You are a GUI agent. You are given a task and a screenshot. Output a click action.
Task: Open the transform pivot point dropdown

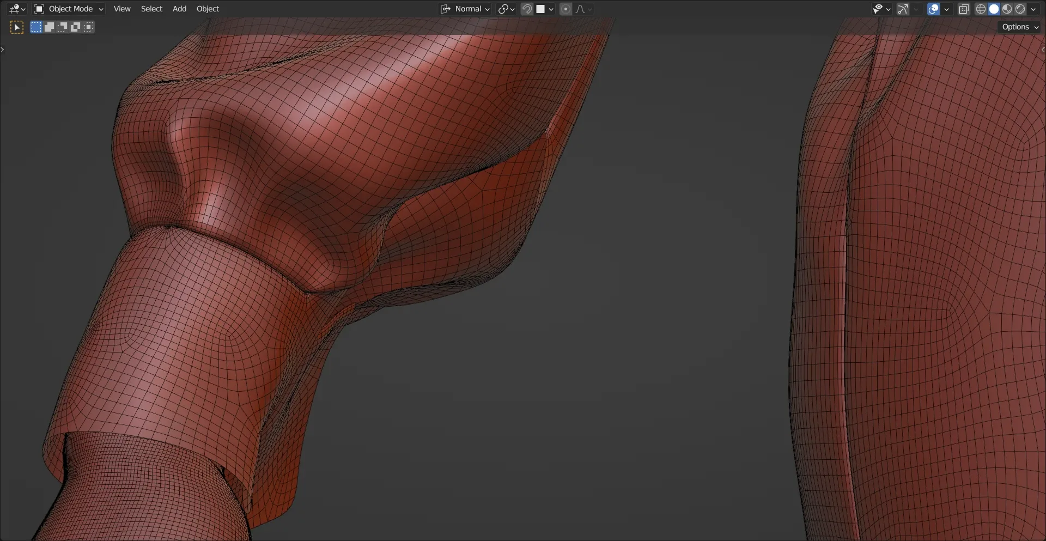click(x=506, y=9)
